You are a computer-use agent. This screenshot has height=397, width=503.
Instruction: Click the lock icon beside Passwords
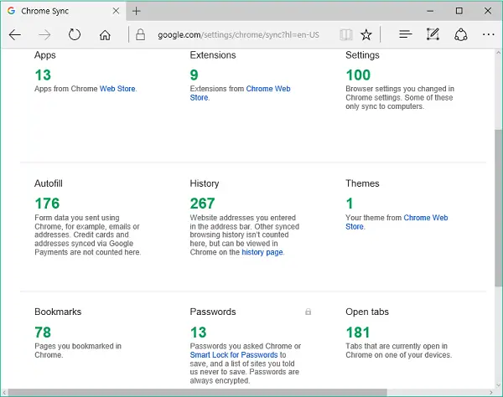click(308, 312)
